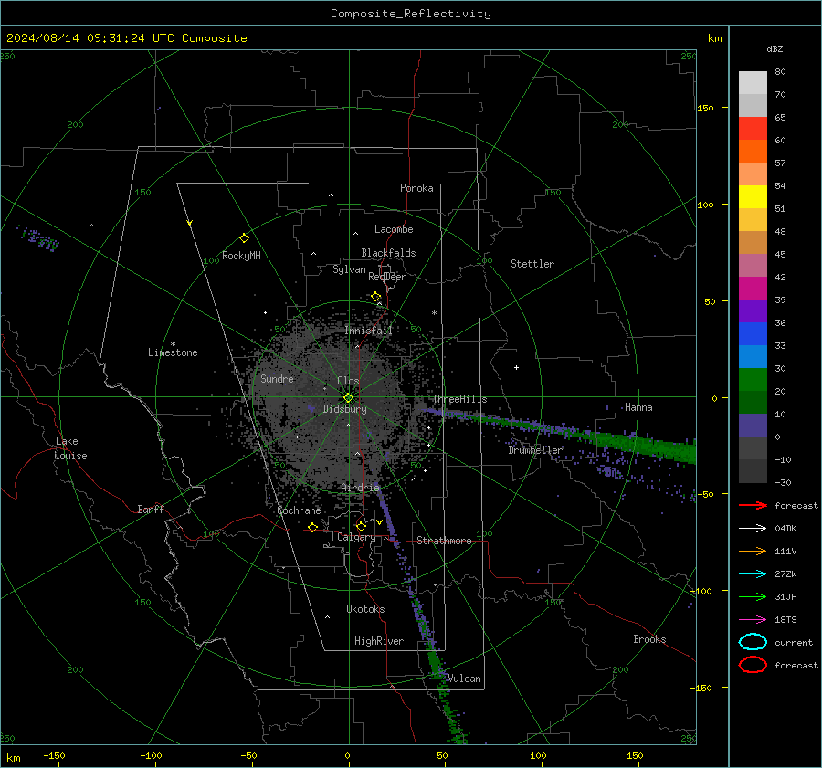Pick the dark orange swatch between 60 and 57

click(753, 151)
